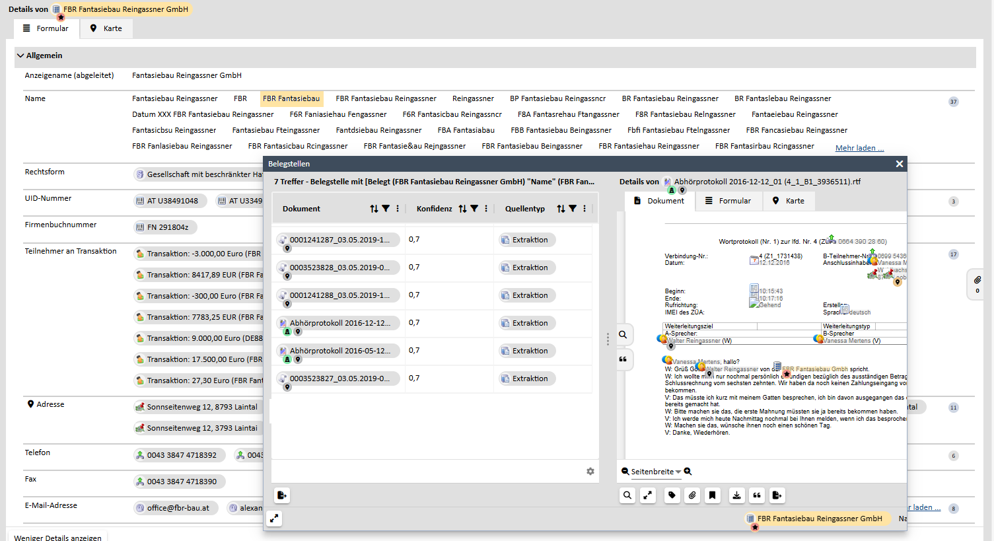Open Transaktion: -3.000,00 Euro entry

click(198, 254)
